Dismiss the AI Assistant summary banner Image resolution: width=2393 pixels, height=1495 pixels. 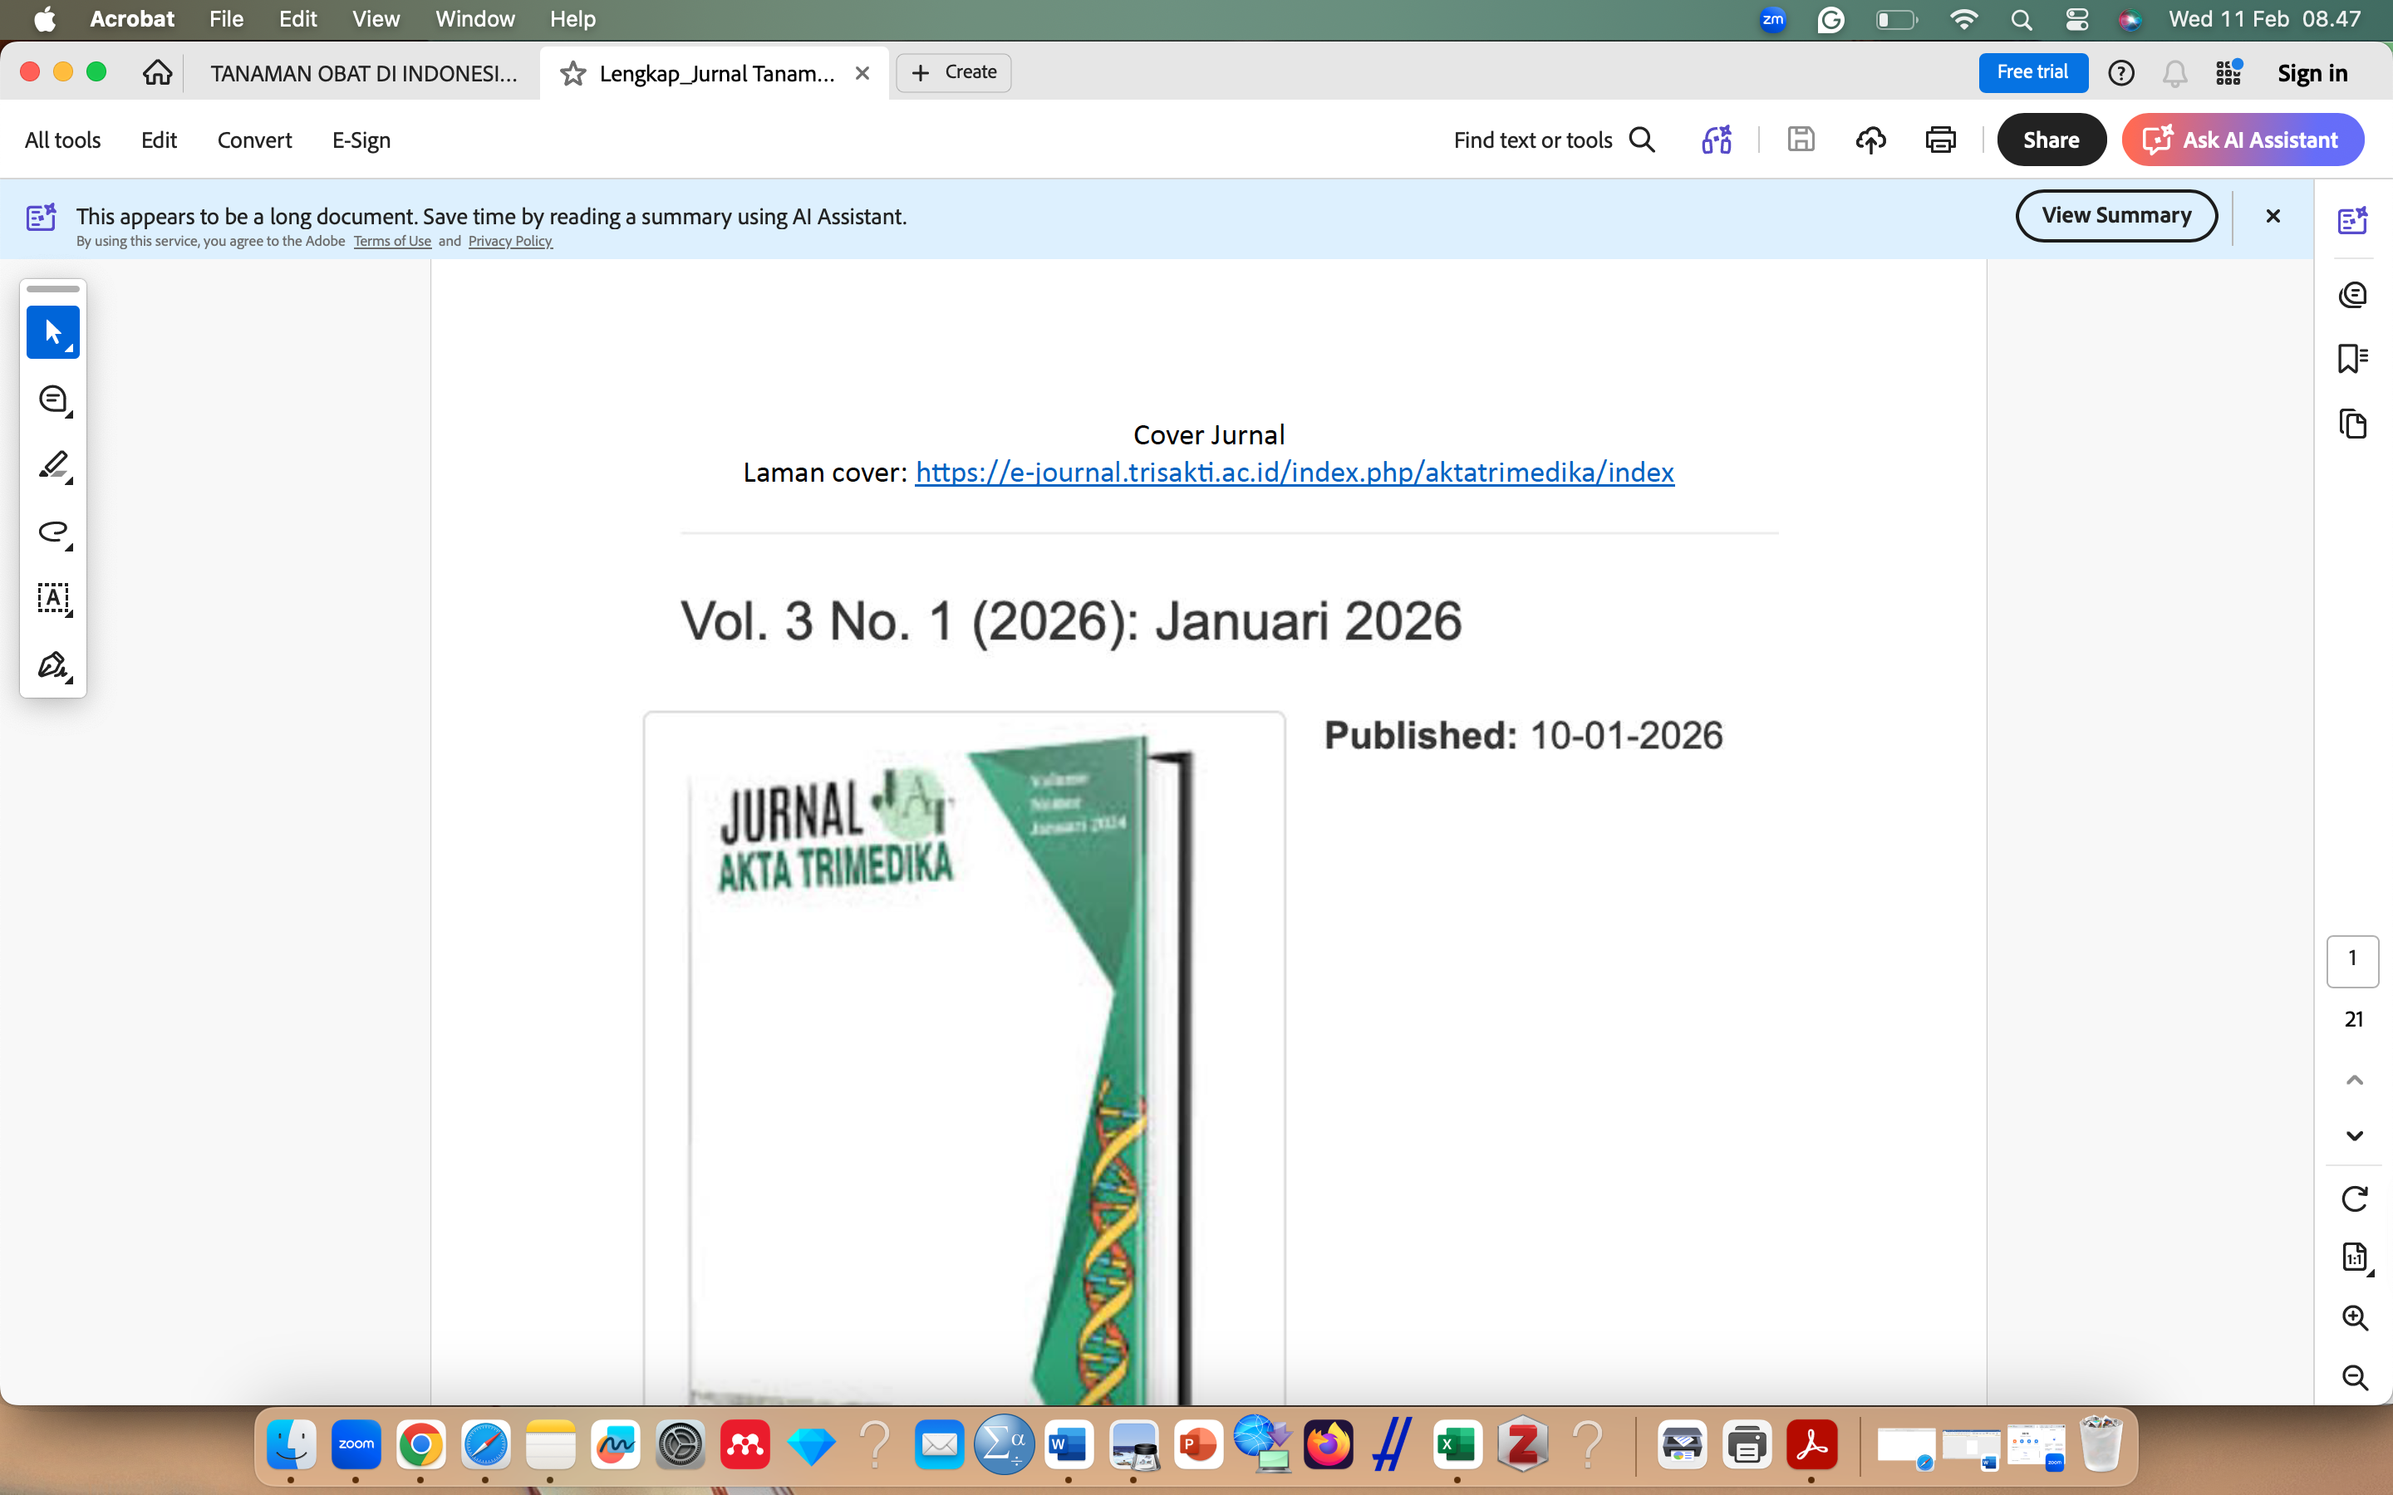2273,216
